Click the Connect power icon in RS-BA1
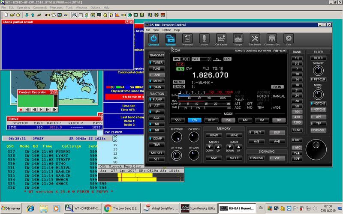The width and height of the screenshot is (343, 214). click(x=153, y=39)
